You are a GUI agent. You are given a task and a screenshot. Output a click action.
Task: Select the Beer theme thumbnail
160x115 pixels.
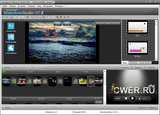pos(137,27)
